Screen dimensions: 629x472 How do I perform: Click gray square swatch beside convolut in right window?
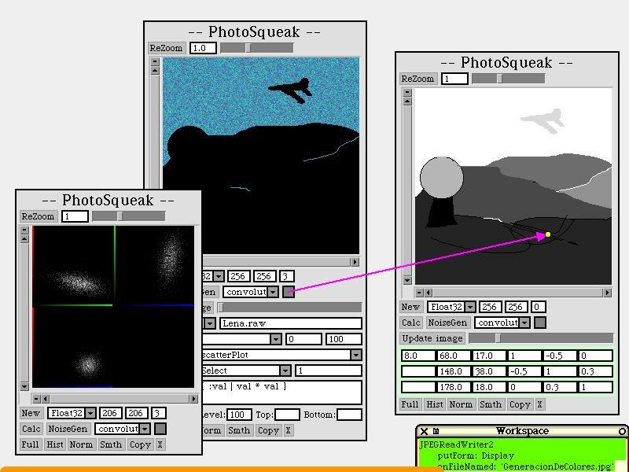point(540,323)
